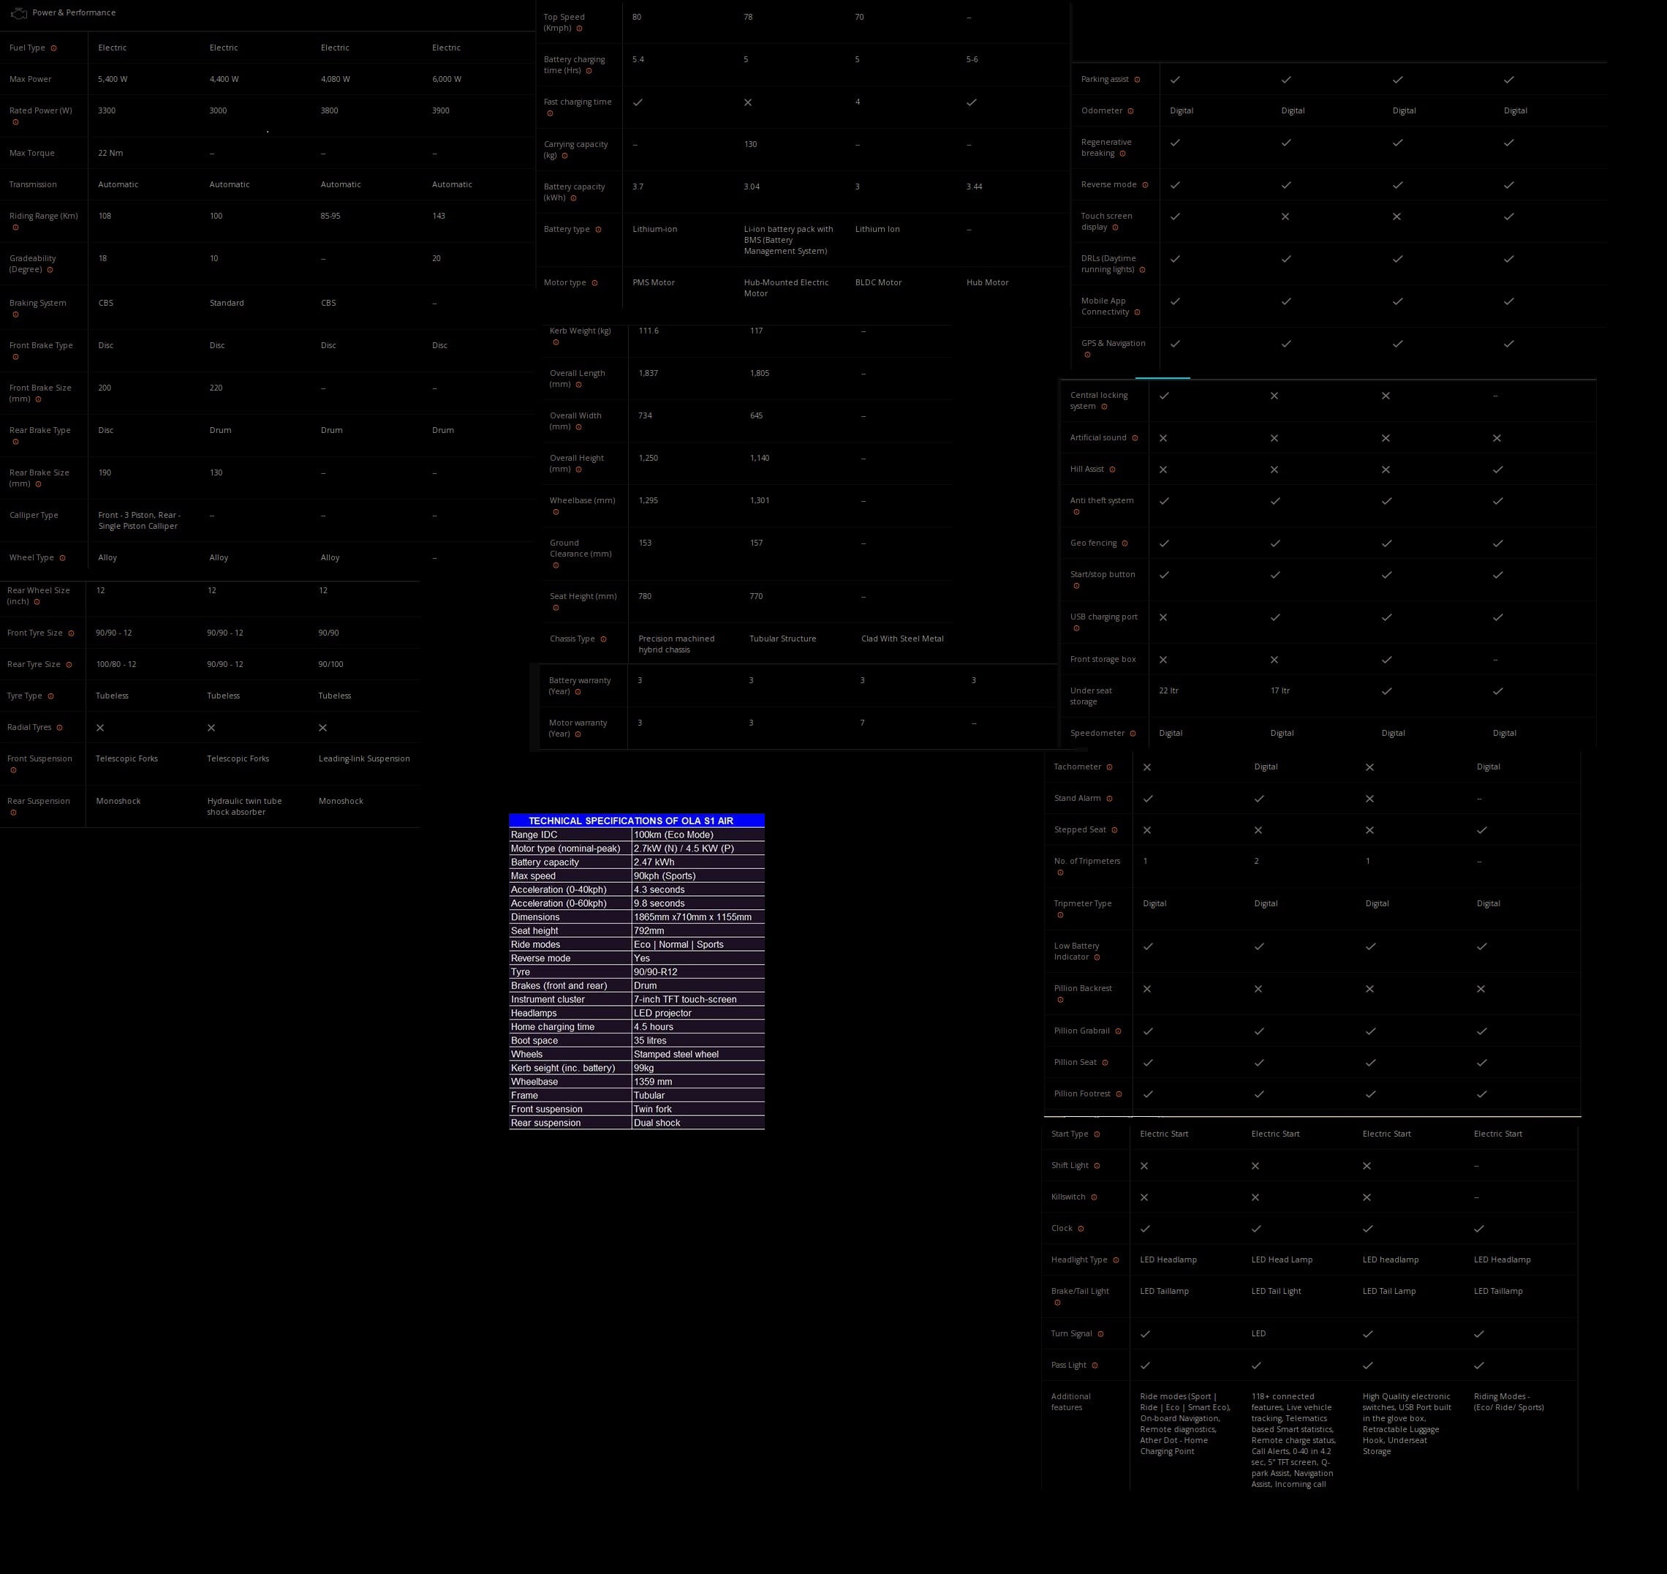Click 'High Quality electronic switches' description
Viewport: 1667px width, 1574px height.
[1406, 1424]
